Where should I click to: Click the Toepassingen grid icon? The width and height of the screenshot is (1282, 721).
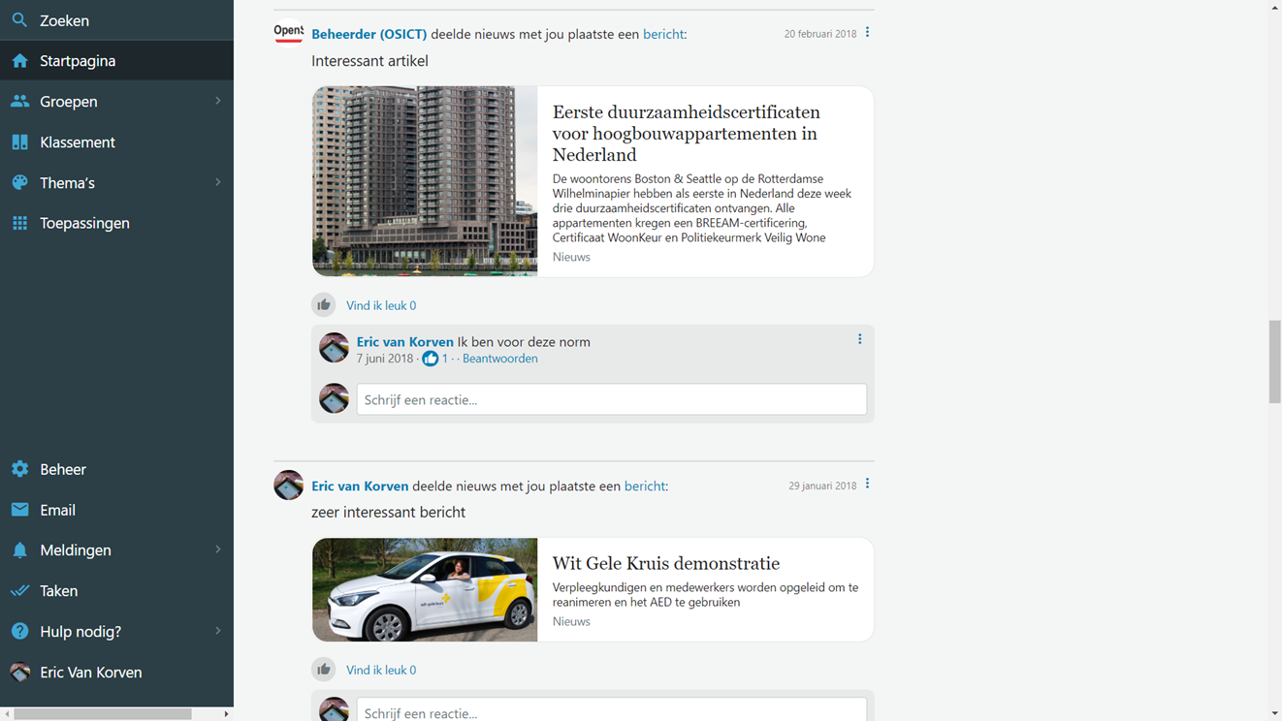pyautogui.click(x=19, y=223)
